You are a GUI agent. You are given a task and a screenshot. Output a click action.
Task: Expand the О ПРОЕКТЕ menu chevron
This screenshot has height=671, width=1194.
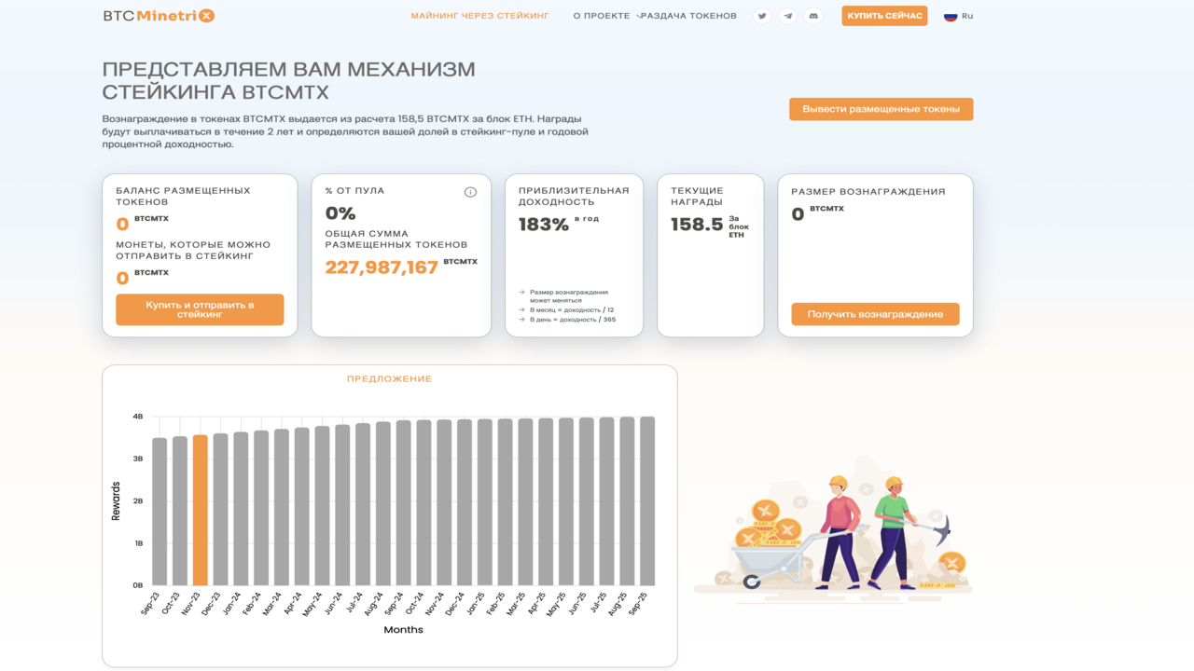click(638, 16)
